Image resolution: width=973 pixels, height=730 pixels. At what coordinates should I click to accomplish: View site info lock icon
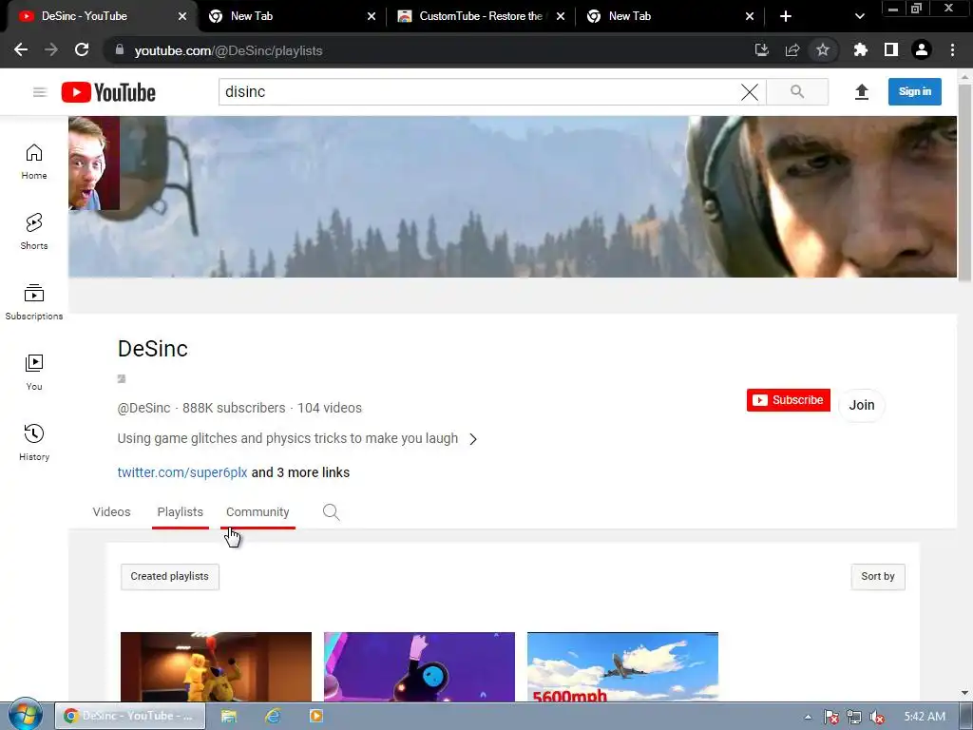[120, 50]
